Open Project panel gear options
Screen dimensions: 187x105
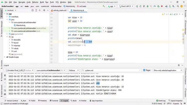point(44,10)
